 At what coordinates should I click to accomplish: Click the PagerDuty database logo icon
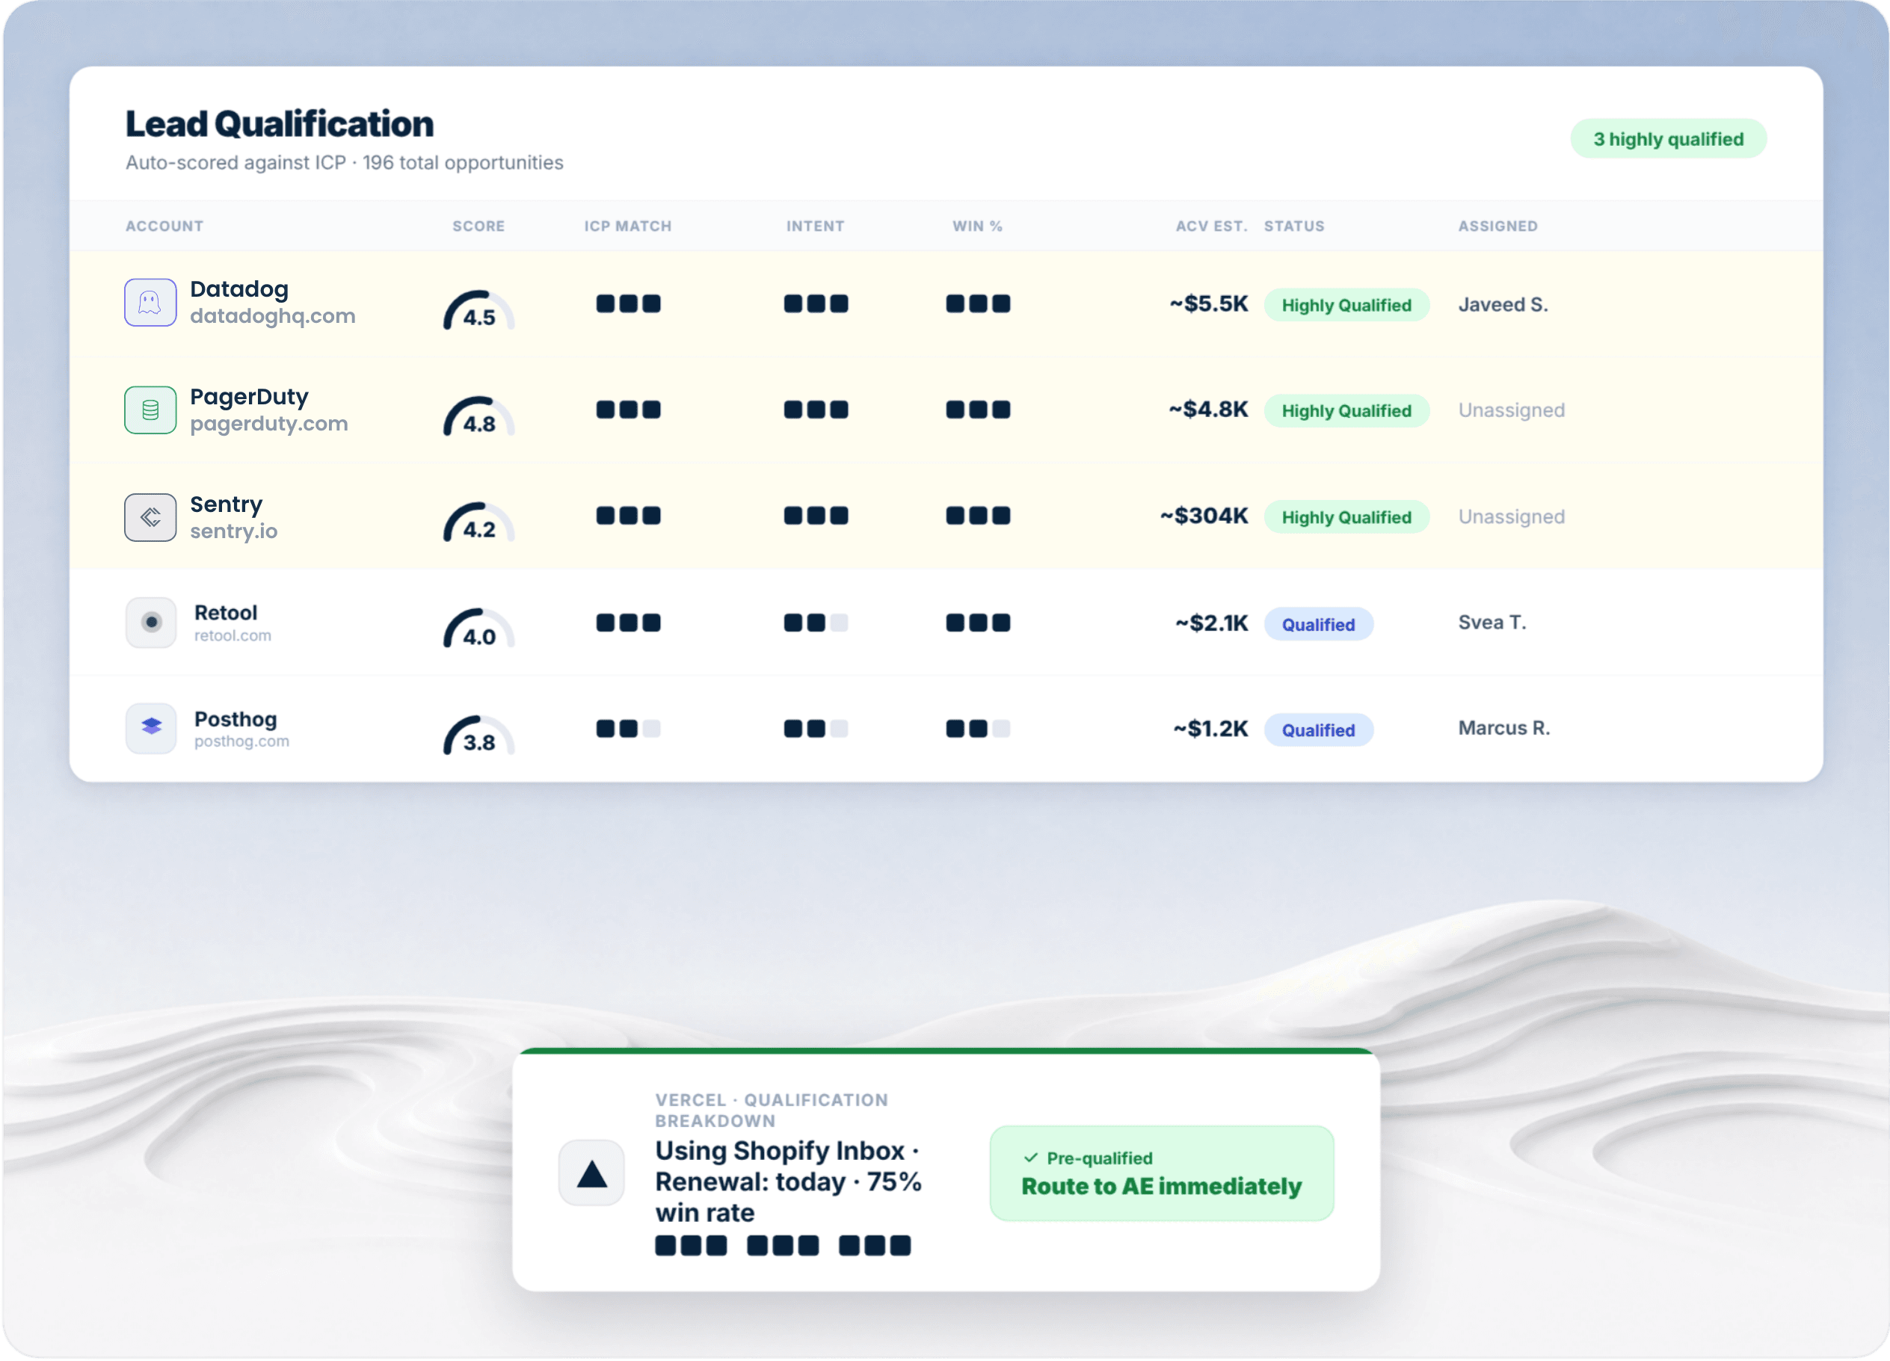150,410
